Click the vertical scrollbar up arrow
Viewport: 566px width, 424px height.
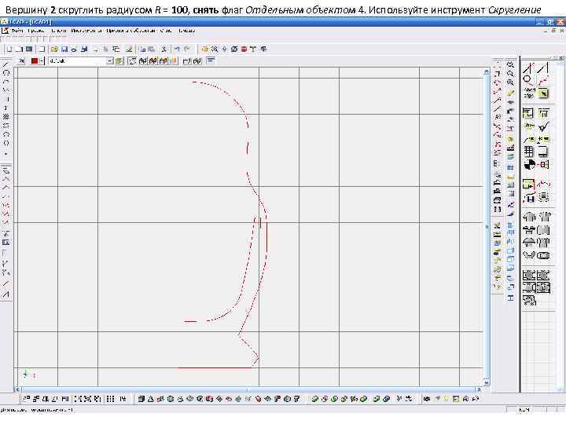pyautogui.click(x=487, y=71)
